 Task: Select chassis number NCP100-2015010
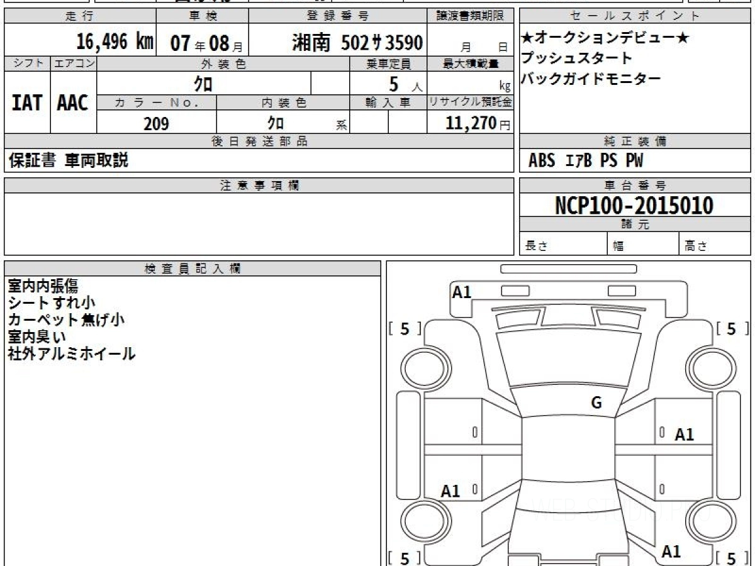[634, 205]
